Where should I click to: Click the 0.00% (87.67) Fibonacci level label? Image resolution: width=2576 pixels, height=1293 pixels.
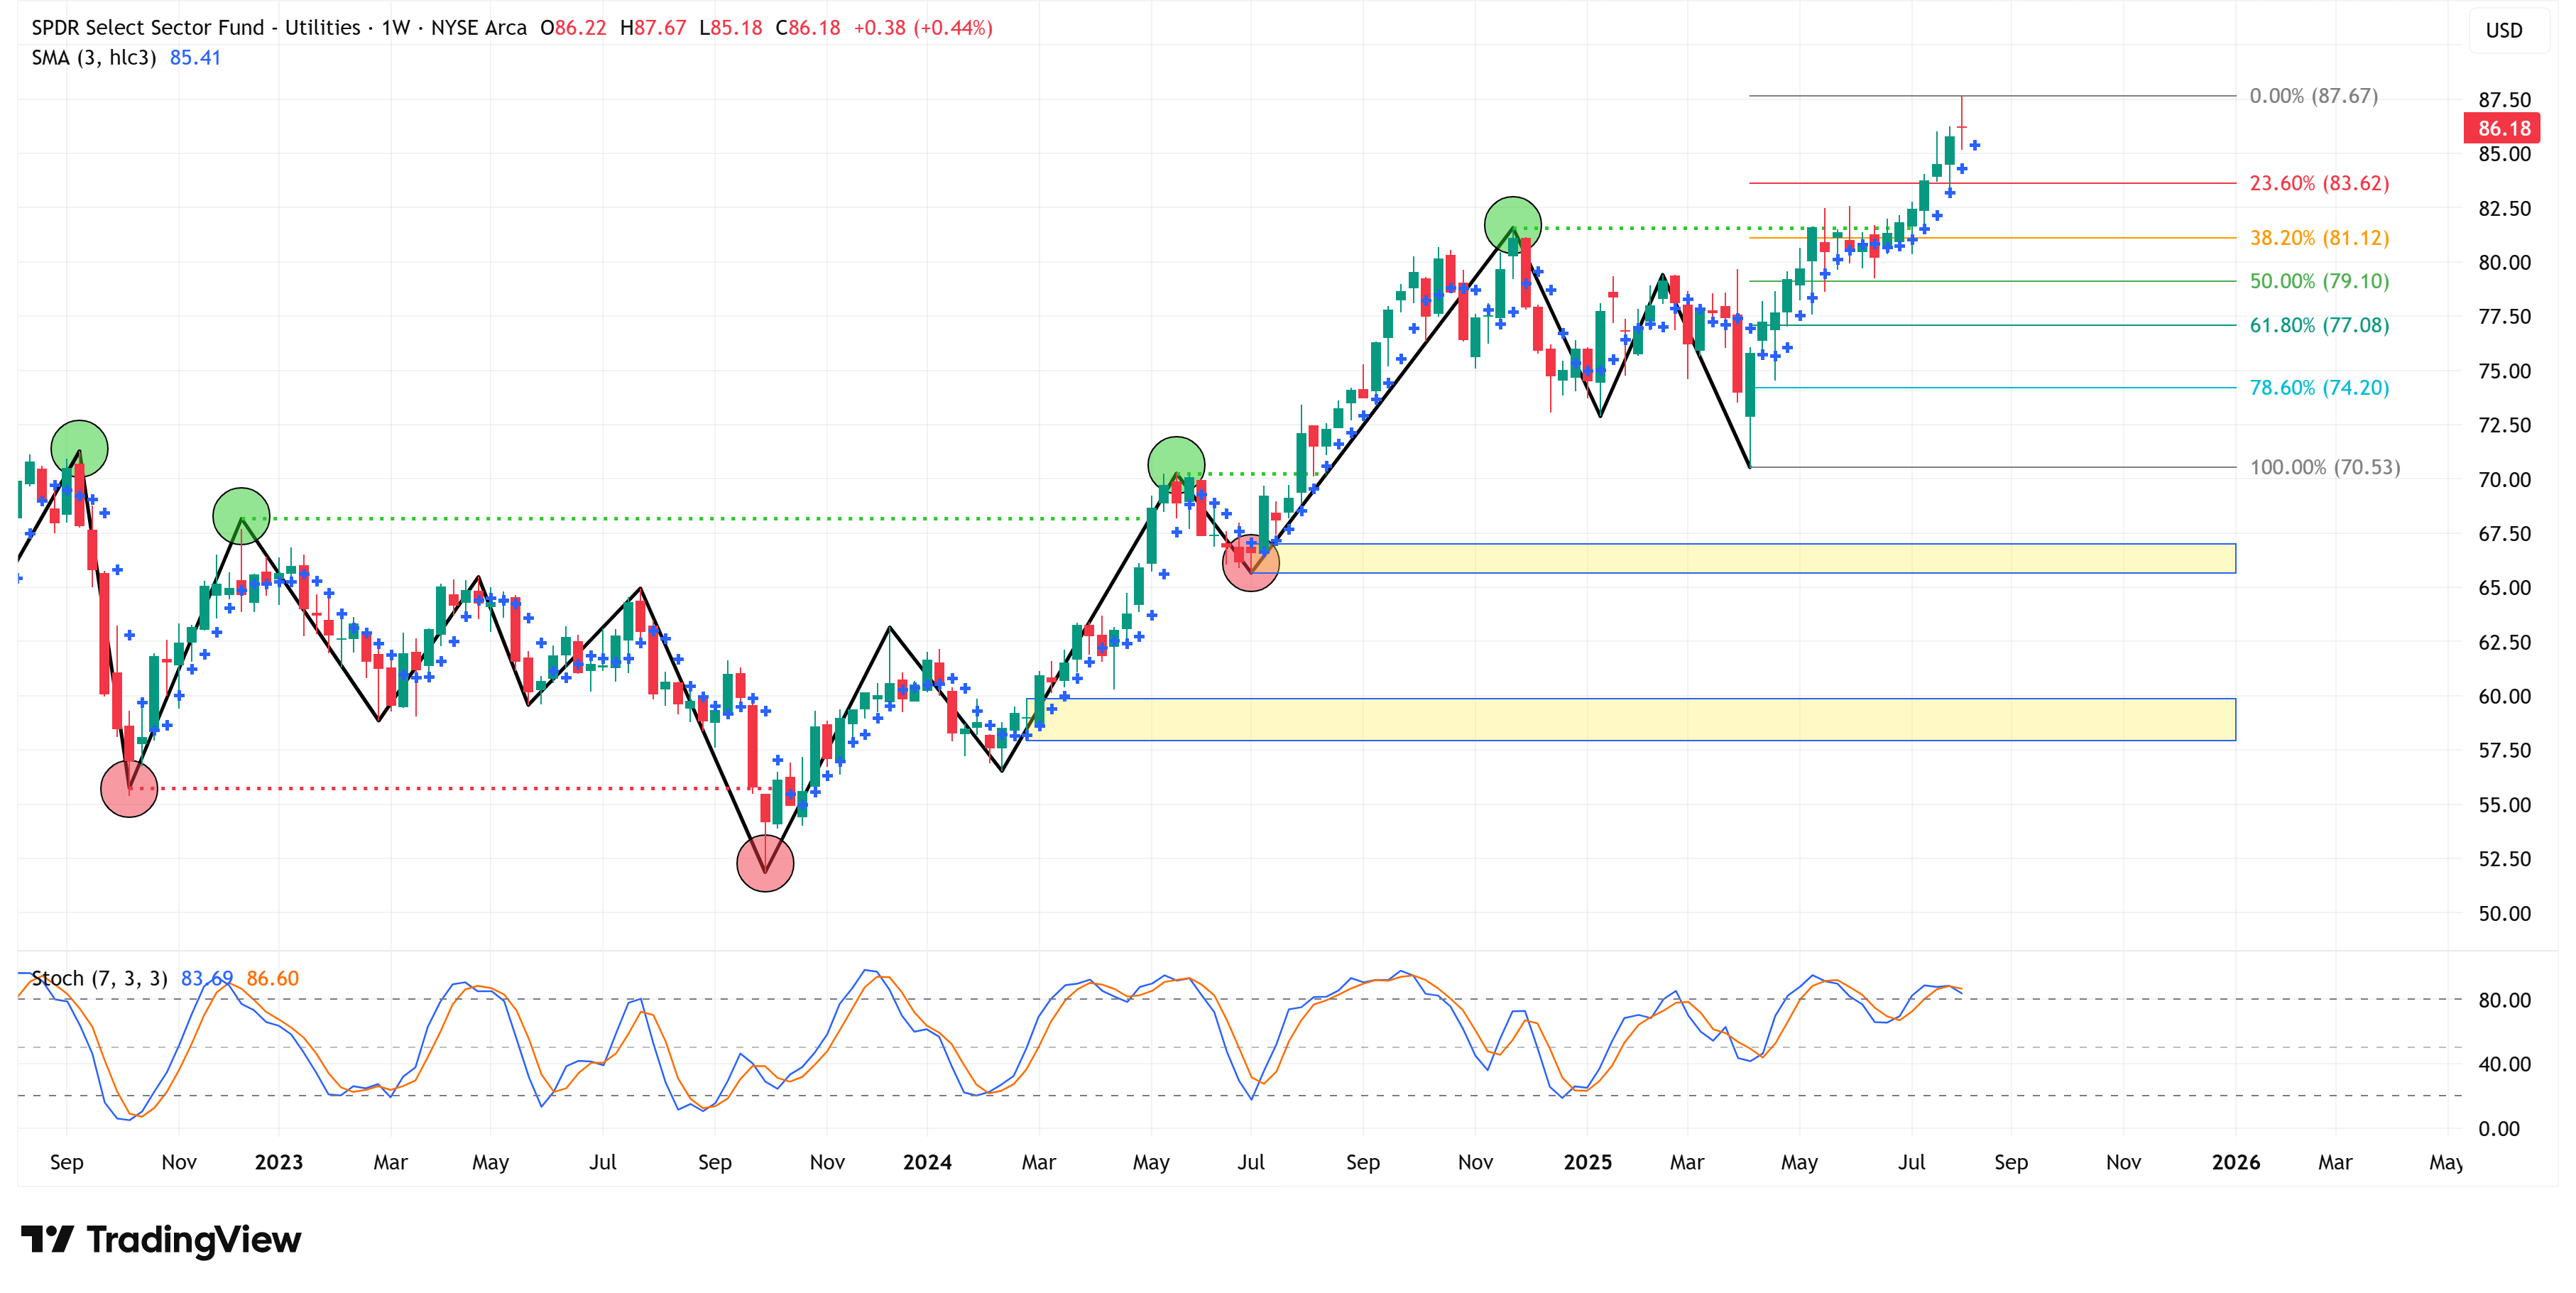coord(2313,96)
